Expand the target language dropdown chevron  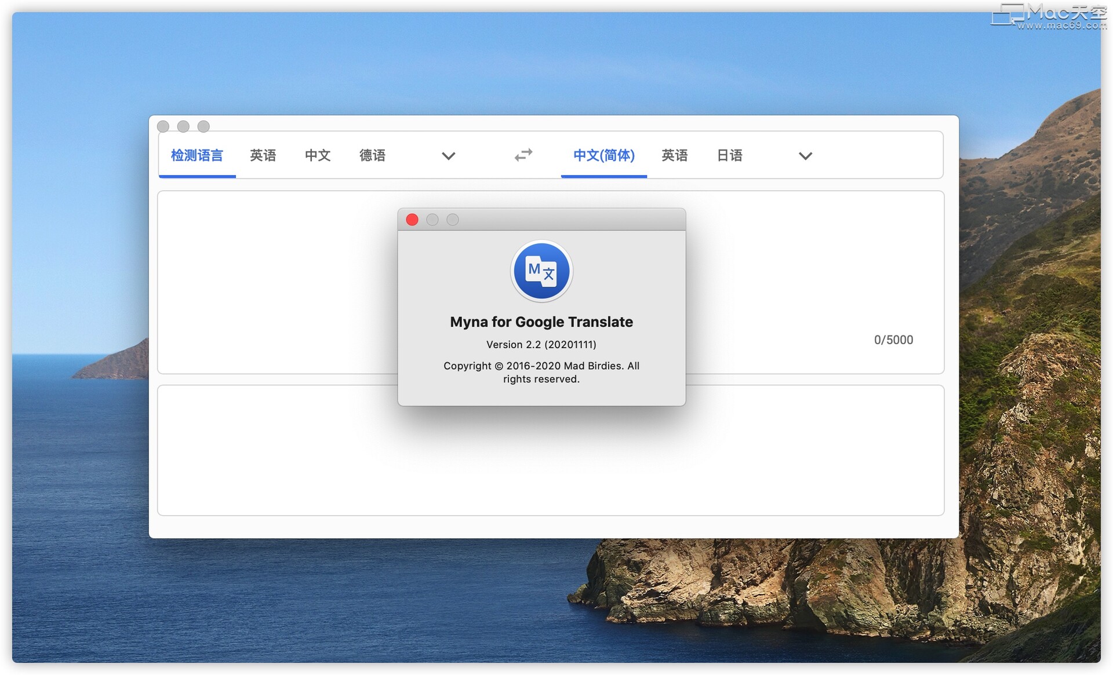coord(805,156)
